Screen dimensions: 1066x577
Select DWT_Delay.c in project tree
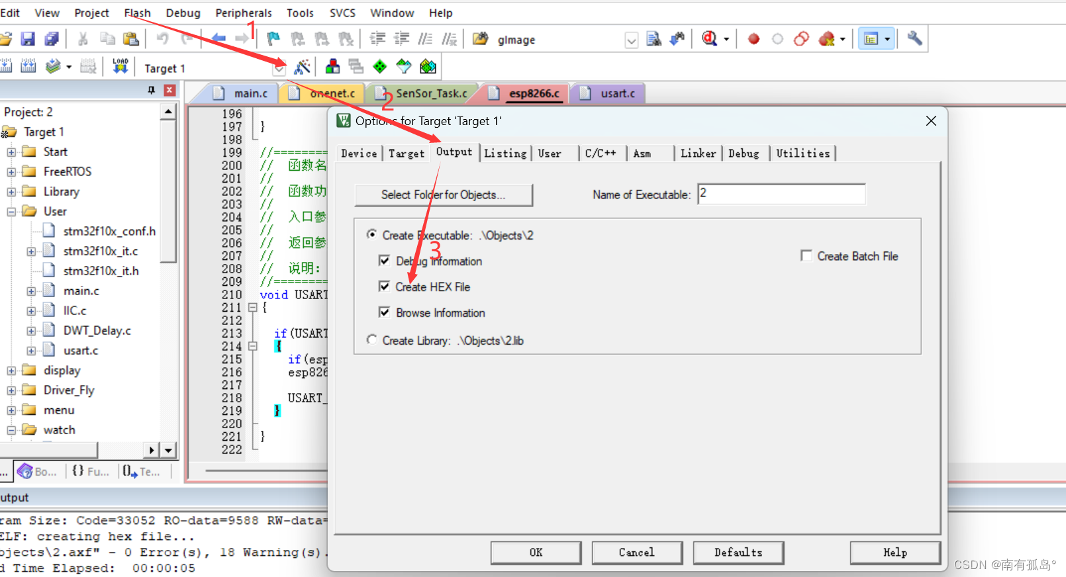[97, 330]
